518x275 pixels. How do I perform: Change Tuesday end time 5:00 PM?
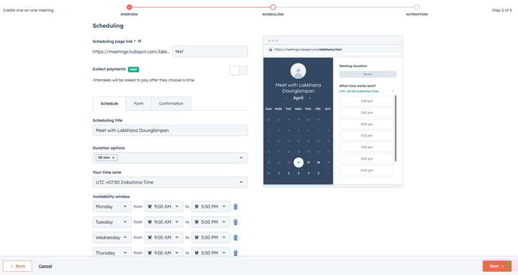[x=211, y=222]
